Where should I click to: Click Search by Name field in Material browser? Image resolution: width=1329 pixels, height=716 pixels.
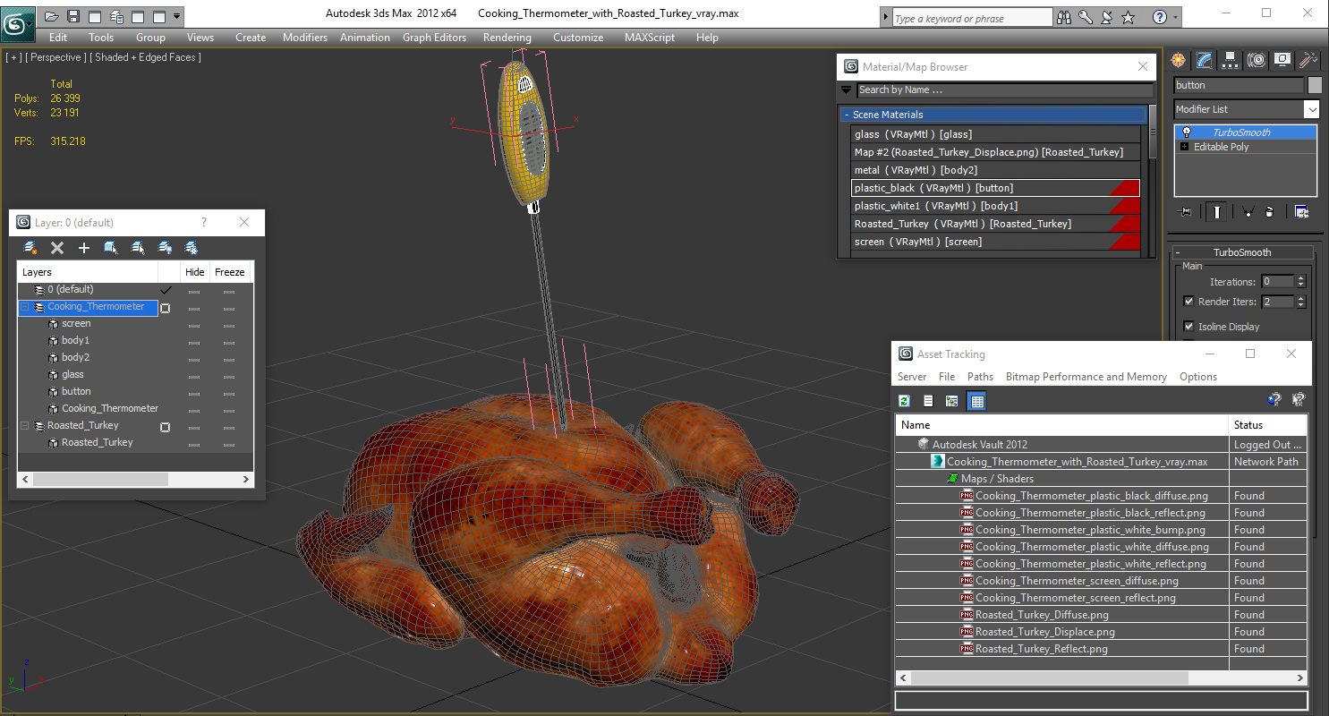coord(1004,89)
